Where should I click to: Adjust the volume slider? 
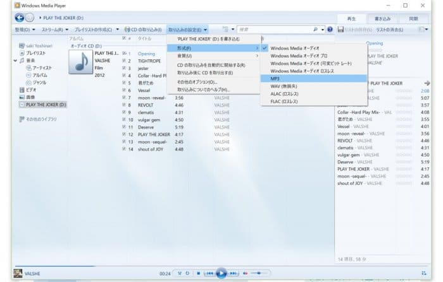259,273
